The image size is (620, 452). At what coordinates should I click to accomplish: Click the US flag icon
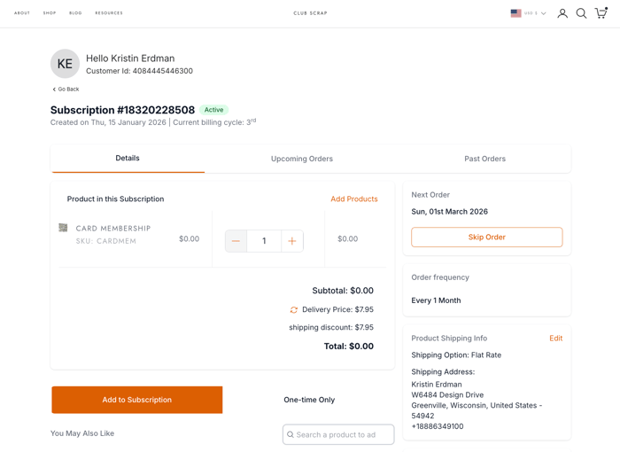[x=515, y=13]
